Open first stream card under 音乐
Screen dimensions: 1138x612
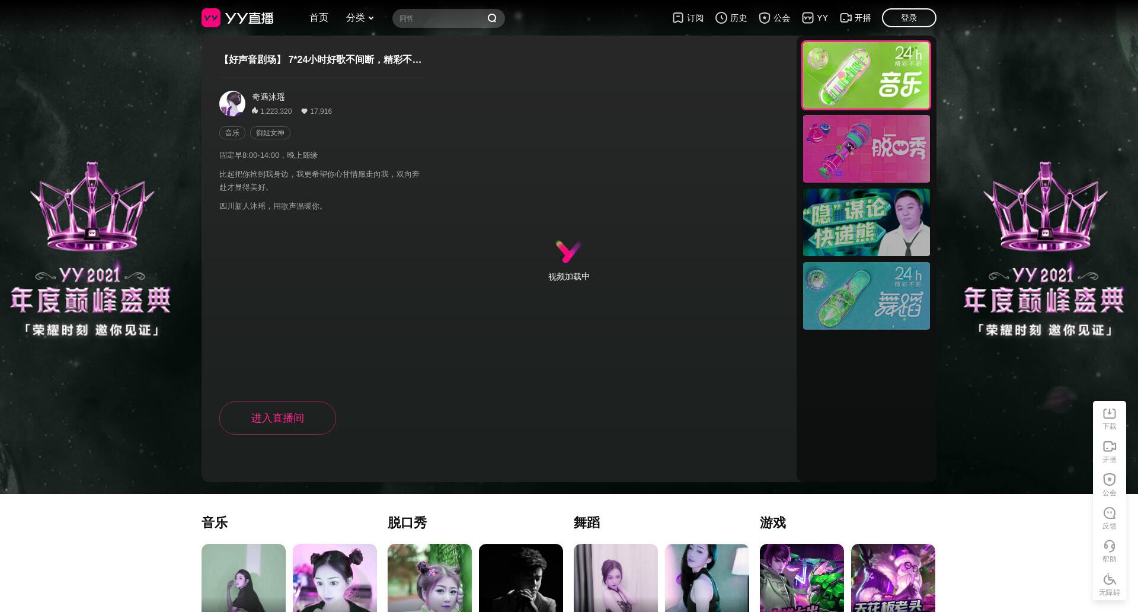[x=244, y=578]
